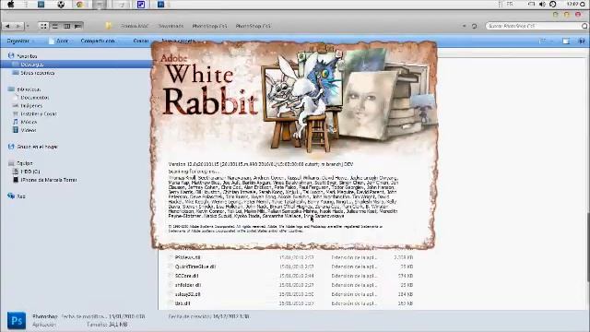Open recent locations dropdown beside nav arrows
Screen dimensions: 590x332
pyautogui.click(x=28, y=26)
